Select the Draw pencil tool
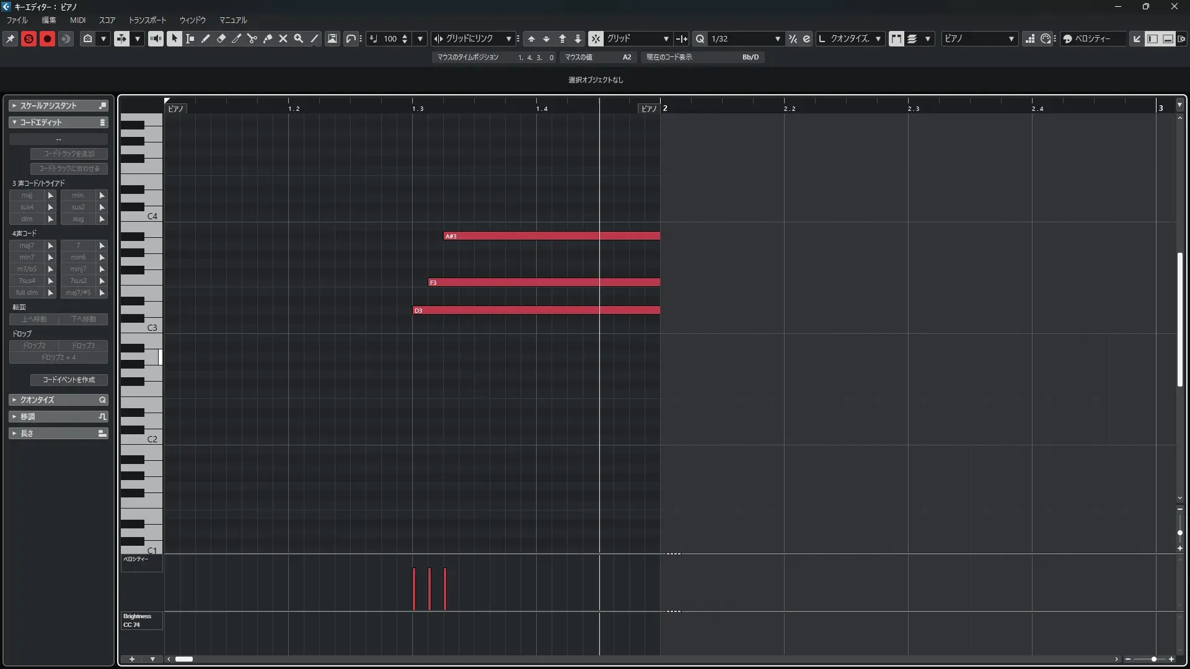 point(205,38)
